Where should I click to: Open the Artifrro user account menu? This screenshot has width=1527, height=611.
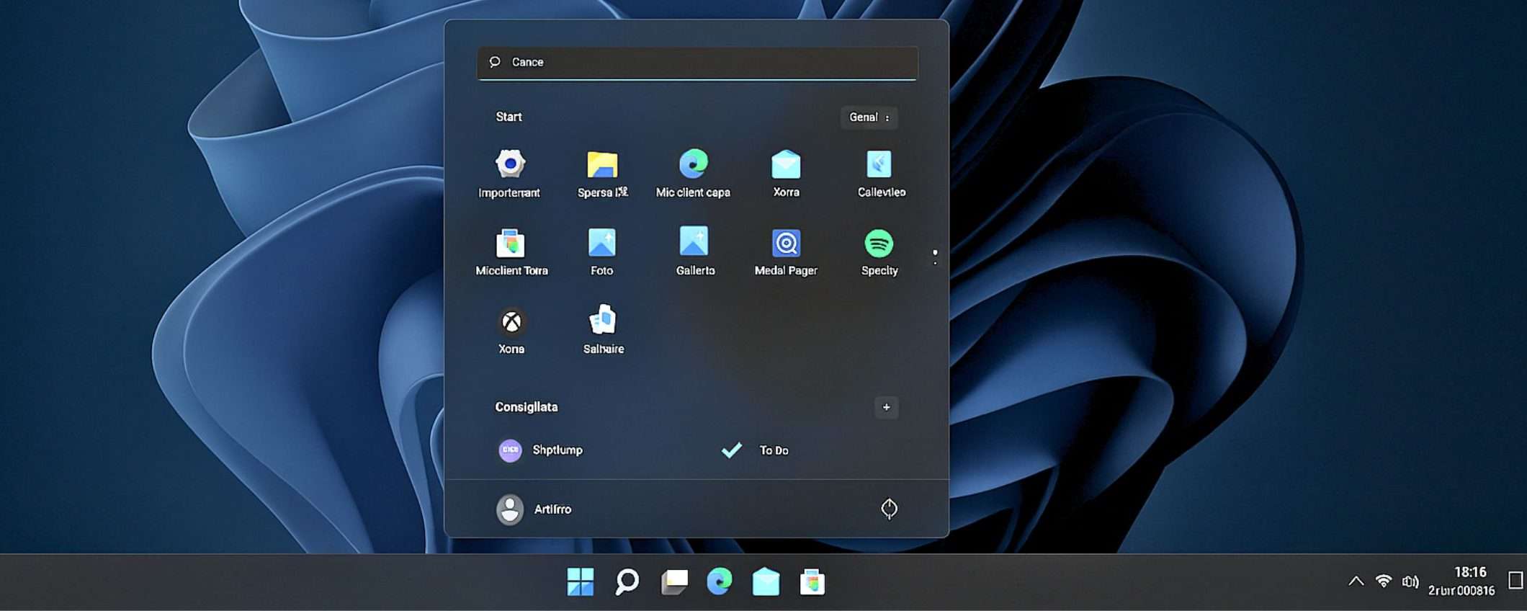(x=534, y=509)
